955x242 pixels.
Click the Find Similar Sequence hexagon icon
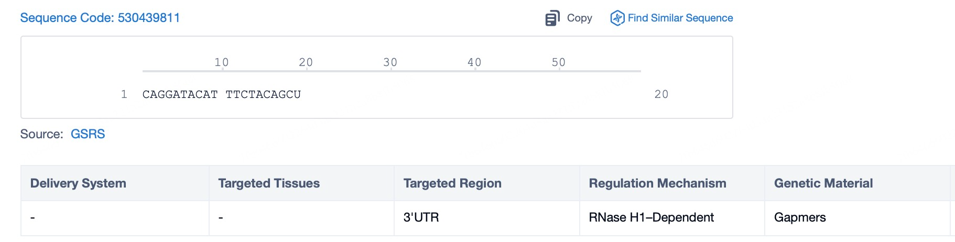coord(617,18)
